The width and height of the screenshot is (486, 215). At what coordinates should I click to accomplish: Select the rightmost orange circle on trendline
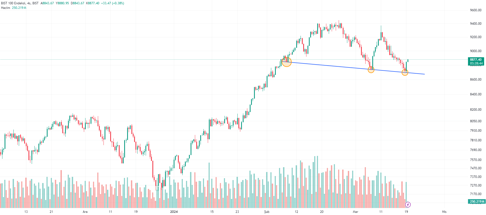tap(405, 72)
